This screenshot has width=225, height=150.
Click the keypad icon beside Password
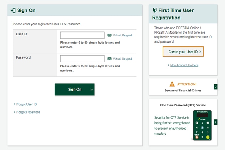coord(109,59)
